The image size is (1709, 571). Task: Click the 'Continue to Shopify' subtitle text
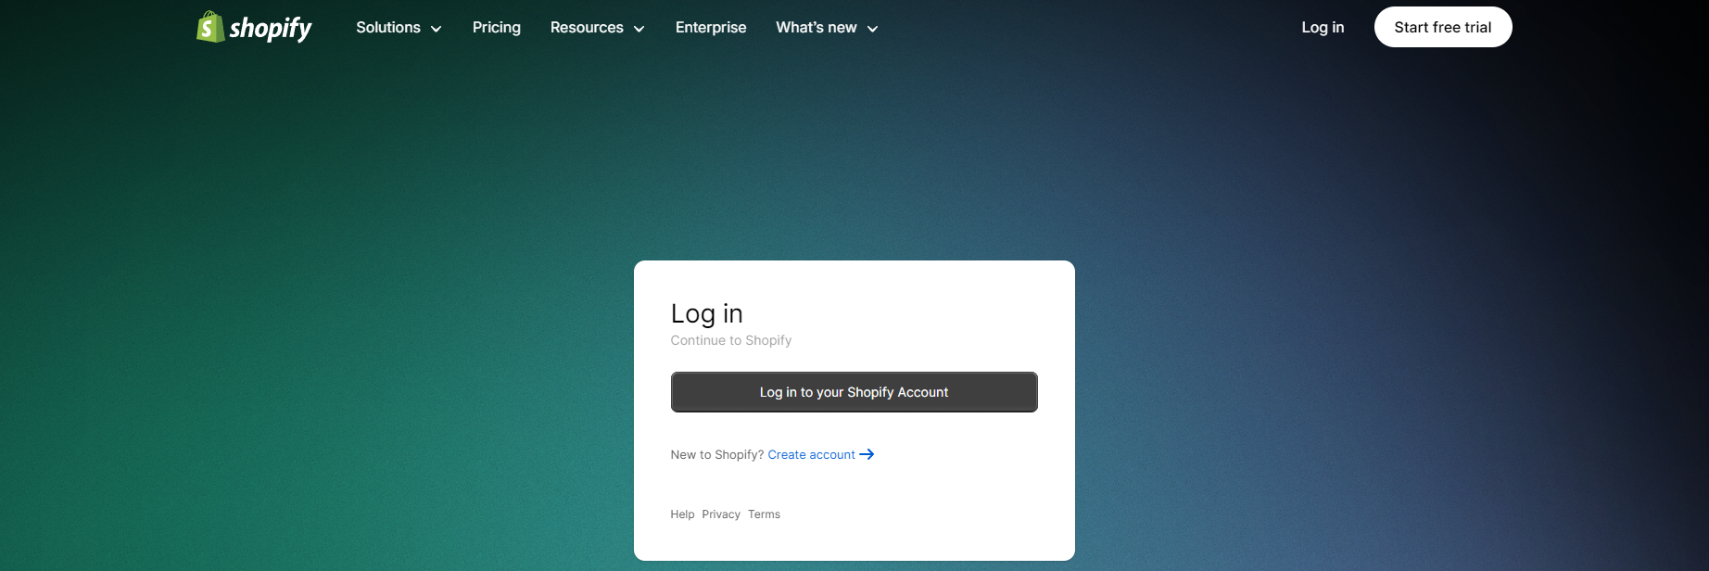[x=731, y=340]
